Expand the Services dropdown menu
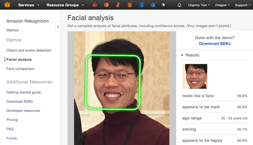This screenshot has width=253, height=145. [x=29, y=5]
